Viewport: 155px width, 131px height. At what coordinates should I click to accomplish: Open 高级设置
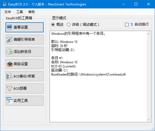(x=25, y=64)
